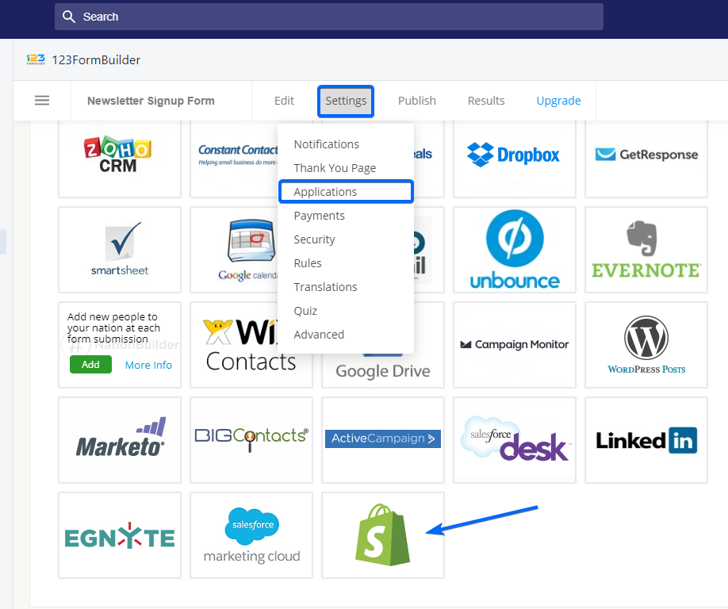728x609 pixels.
Task: Open the Dropbox integration
Action: point(514,155)
